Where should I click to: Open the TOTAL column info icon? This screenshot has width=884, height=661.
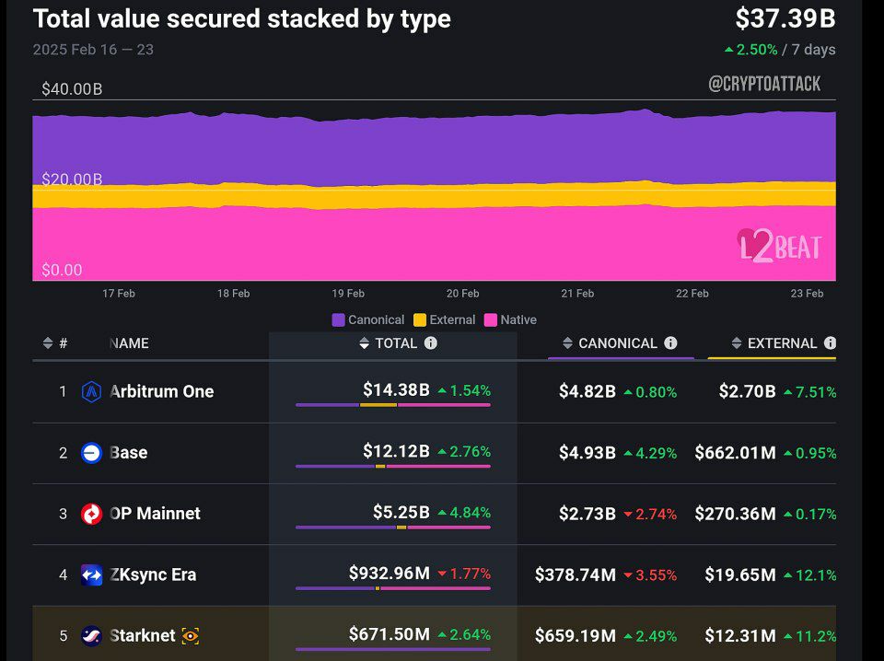pos(431,343)
